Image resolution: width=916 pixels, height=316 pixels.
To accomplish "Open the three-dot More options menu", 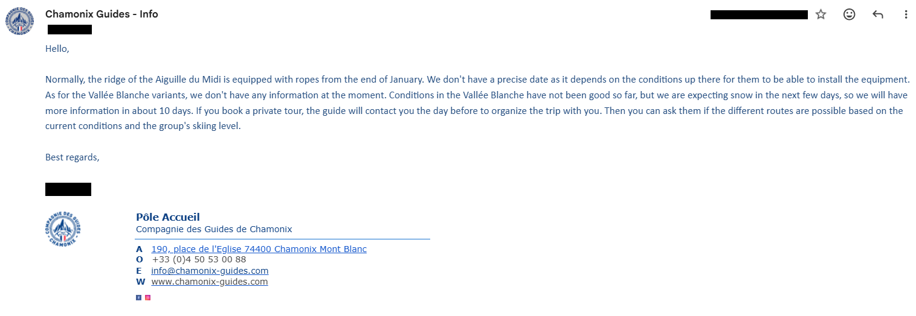I will point(906,14).
